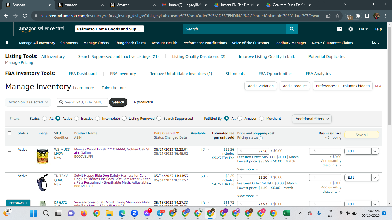The height and width of the screenshot is (220, 392).
Task: Switch to the Instant Fix Flat Tire tab
Action: click(x=236, y=5)
